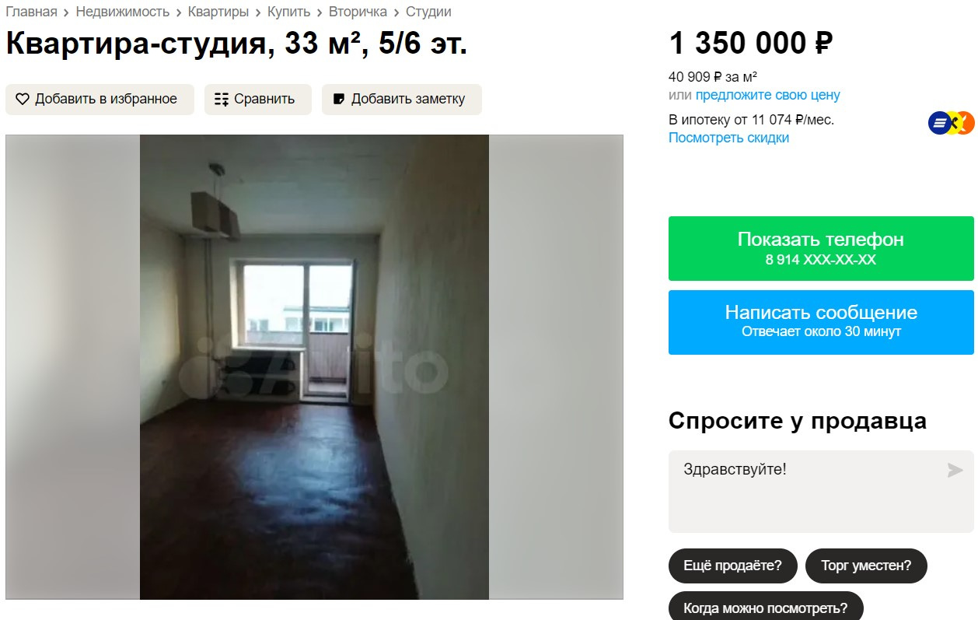Go to the Недвижимость breadcrumb
This screenshot has height=620, width=978.
122,12
